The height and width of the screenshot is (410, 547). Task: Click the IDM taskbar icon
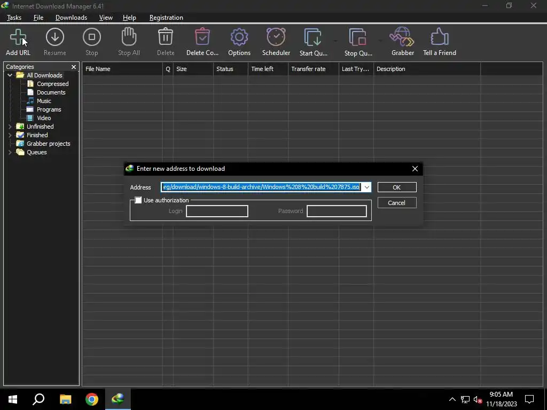click(x=118, y=399)
